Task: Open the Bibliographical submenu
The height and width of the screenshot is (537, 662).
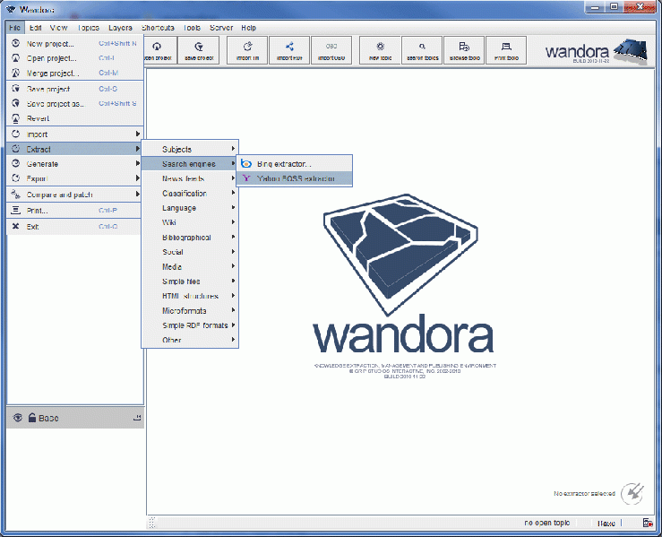Action: point(189,238)
